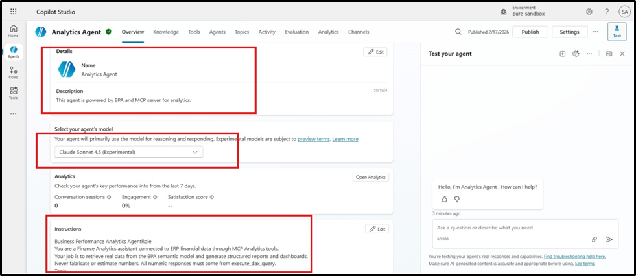The height and width of the screenshot is (276, 636).
Task: Open test panel more options ellipsis
Action: coord(589,54)
